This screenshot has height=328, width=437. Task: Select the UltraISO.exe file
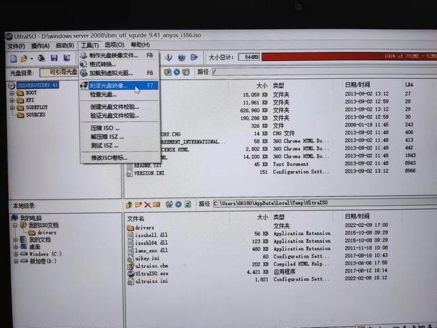(152, 273)
